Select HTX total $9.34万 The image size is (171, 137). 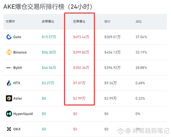point(111,83)
